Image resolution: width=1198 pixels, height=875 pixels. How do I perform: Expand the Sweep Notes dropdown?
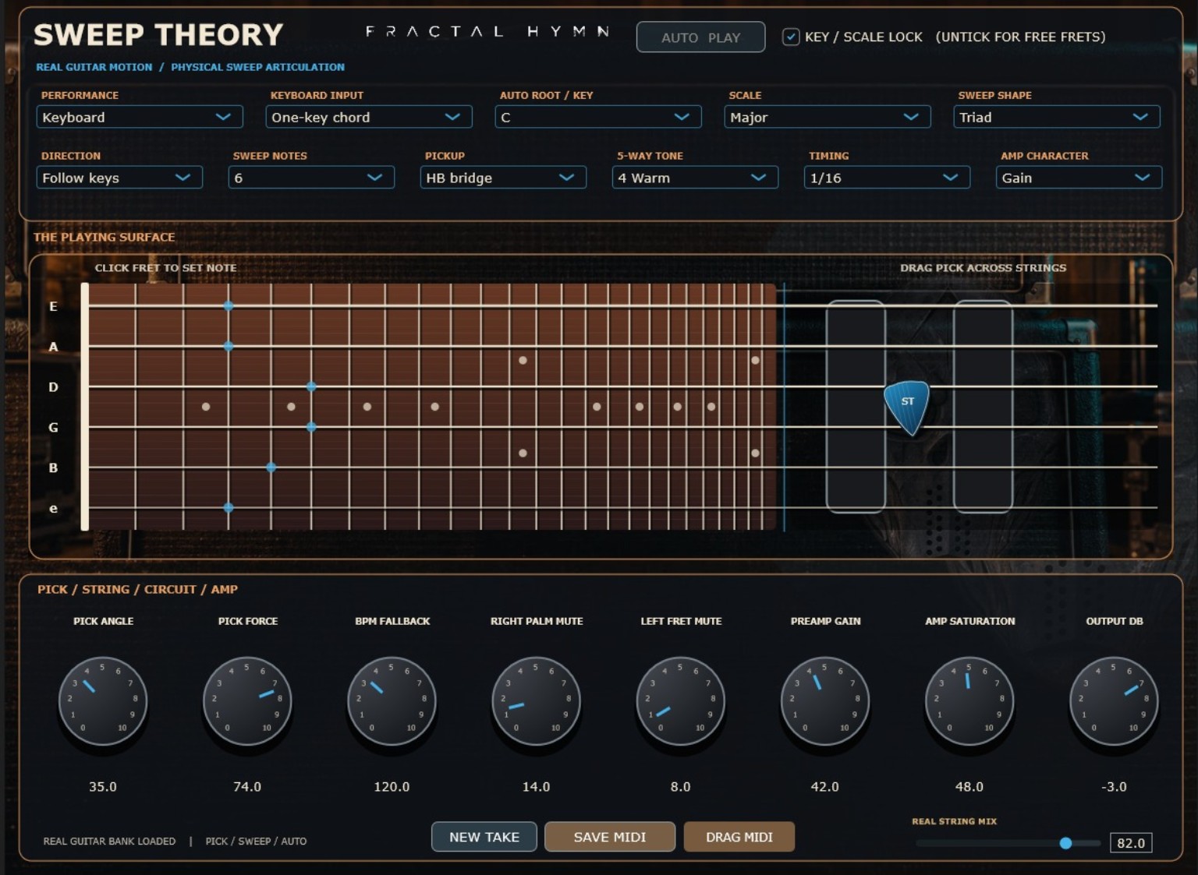311,178
